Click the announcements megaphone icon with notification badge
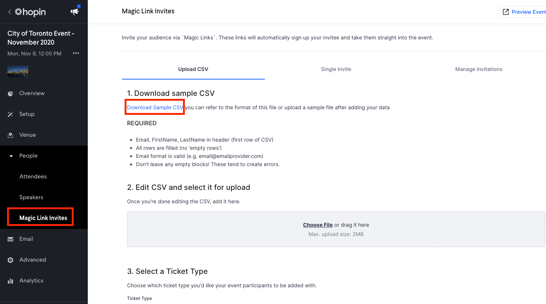 [74, 12]
